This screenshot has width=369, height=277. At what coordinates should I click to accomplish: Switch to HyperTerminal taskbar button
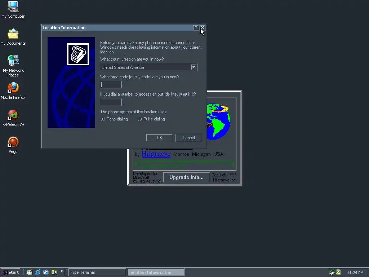97,272
